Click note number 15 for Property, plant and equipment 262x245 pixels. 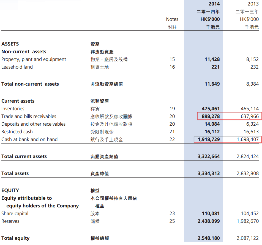(x=172, y=59)
